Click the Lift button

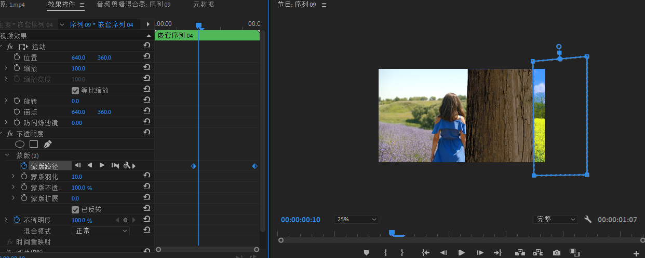coord(519,252)
